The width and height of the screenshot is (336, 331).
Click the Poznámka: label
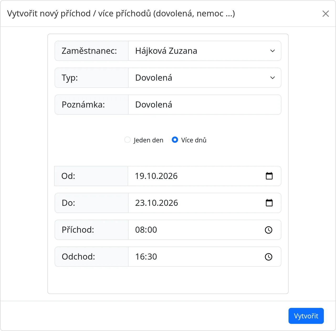83,105
